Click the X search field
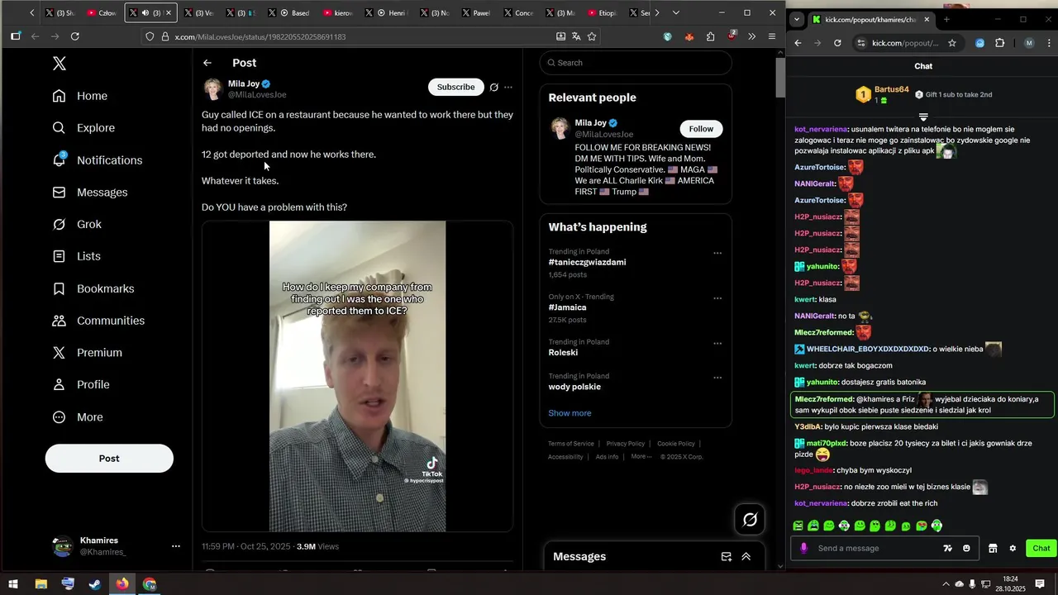The width and height of the screenshot is (1058, 595). pos(636,63)
